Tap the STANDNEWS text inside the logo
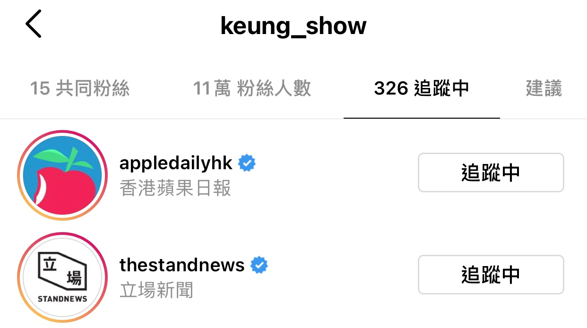The width and height of the screenshot is (587, 328). 62,299
